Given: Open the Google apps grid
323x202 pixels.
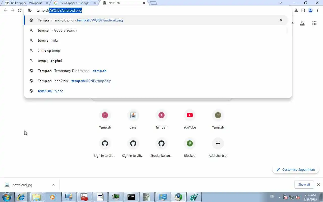Looking at the screenshot, I should [x=314, y=23].
